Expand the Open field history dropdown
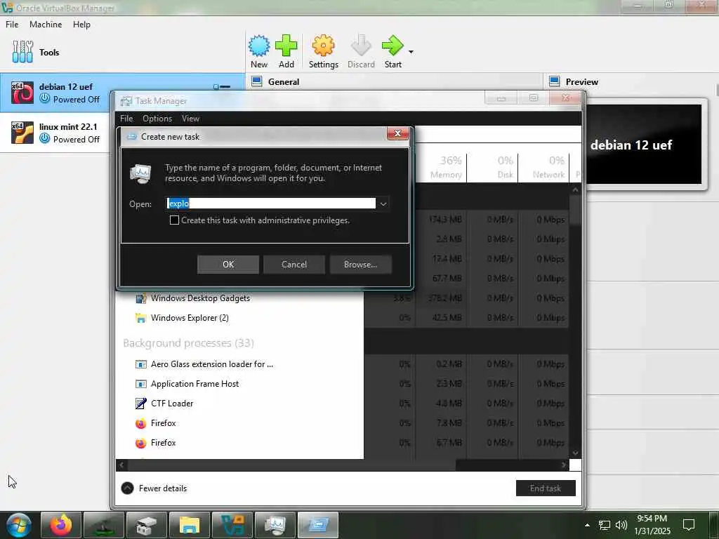Image resolution: width=719 pixels, height=539 pixels. [x=383, y=204]
